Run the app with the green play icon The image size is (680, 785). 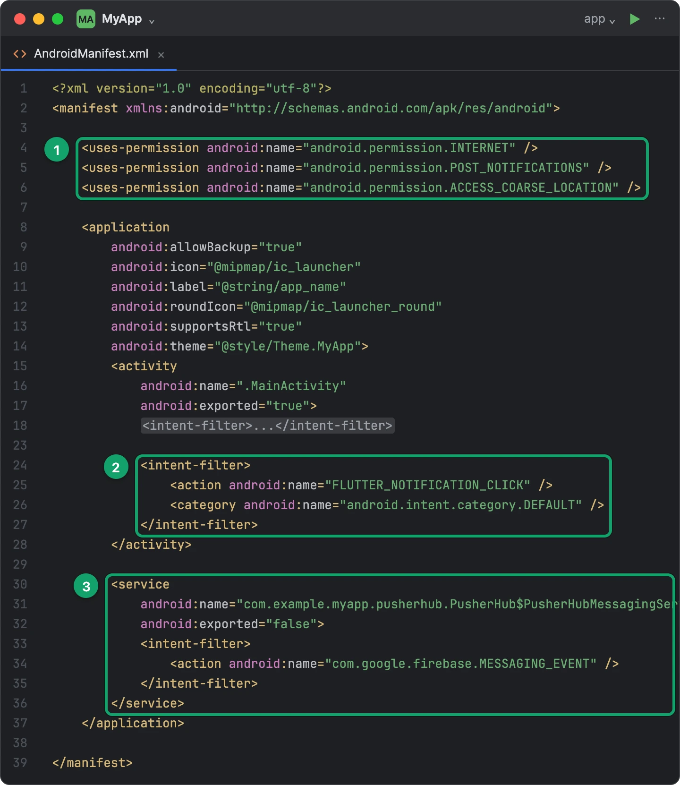[635, 19]
